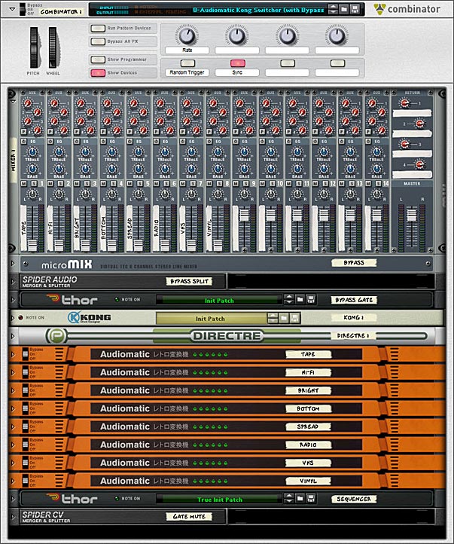Viewport: 454px width, 544px height.
Task: Click the third unlabeled Combinator button
Action: click(x=288, y=63)
